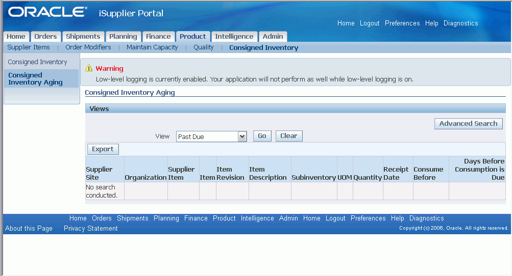Open Help in the top header

tap(432, 23)
